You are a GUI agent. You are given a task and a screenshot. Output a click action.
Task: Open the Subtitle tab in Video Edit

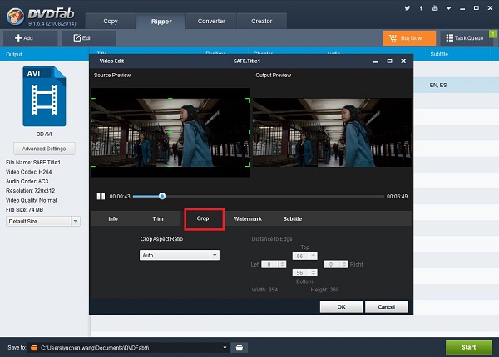tap(293, 219)
